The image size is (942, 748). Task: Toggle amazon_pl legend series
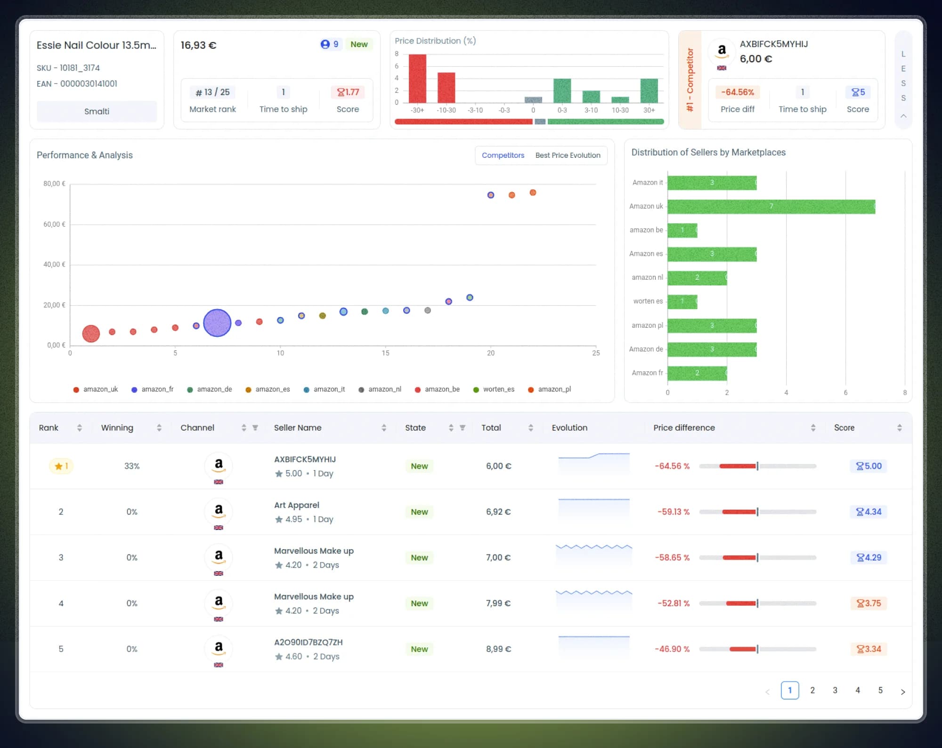(x=550, y=389)
